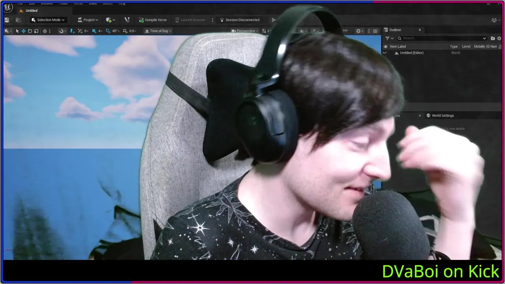Select the Outliner panel tab
505x284 pixels.
point(395,30)
